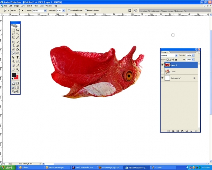
Task: Open the Strength slider arrow
Action: pyautogui.click(x=63, y=10)
